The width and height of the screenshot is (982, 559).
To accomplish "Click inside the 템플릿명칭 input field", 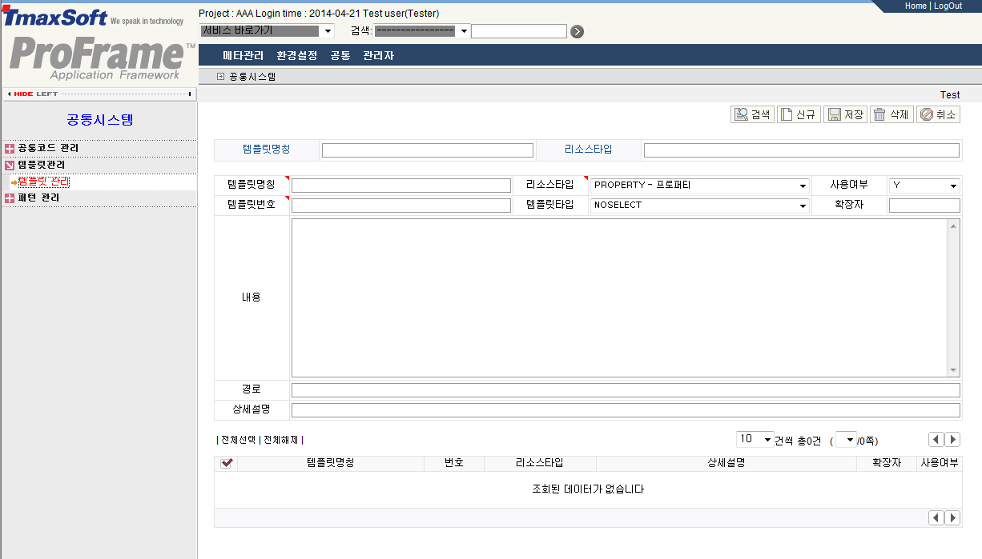I will 400,186.
